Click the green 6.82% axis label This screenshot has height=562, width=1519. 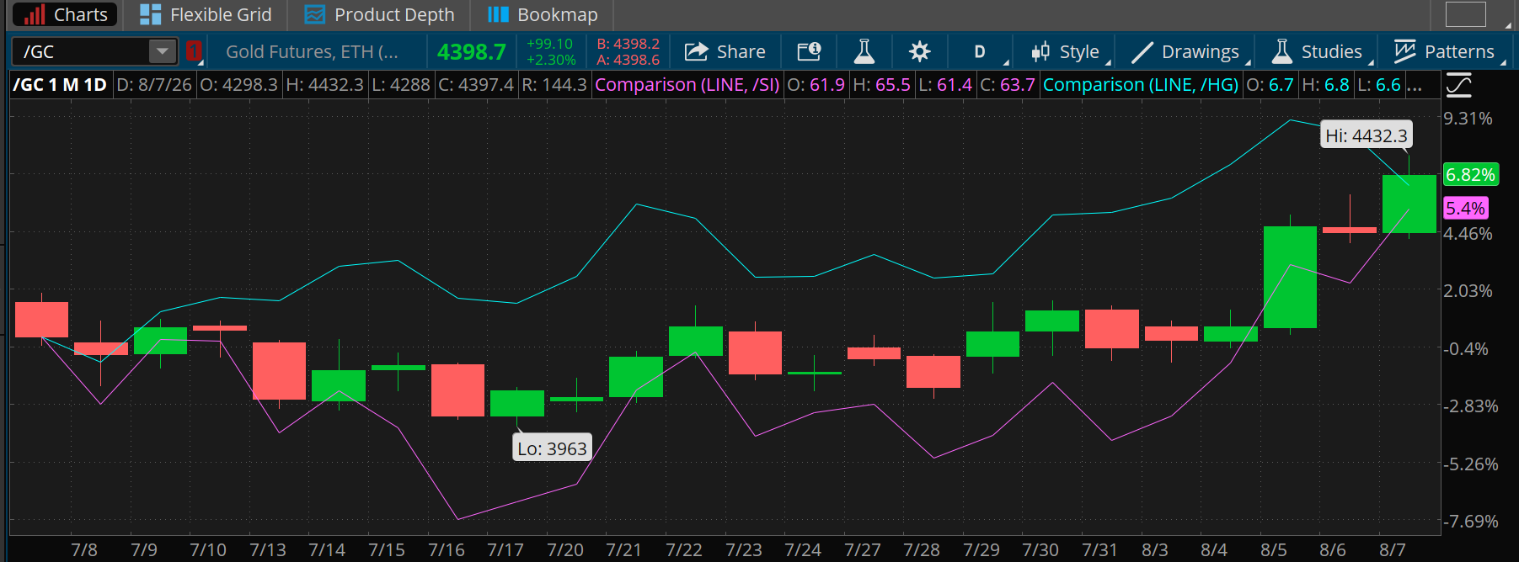[1470, 175]
